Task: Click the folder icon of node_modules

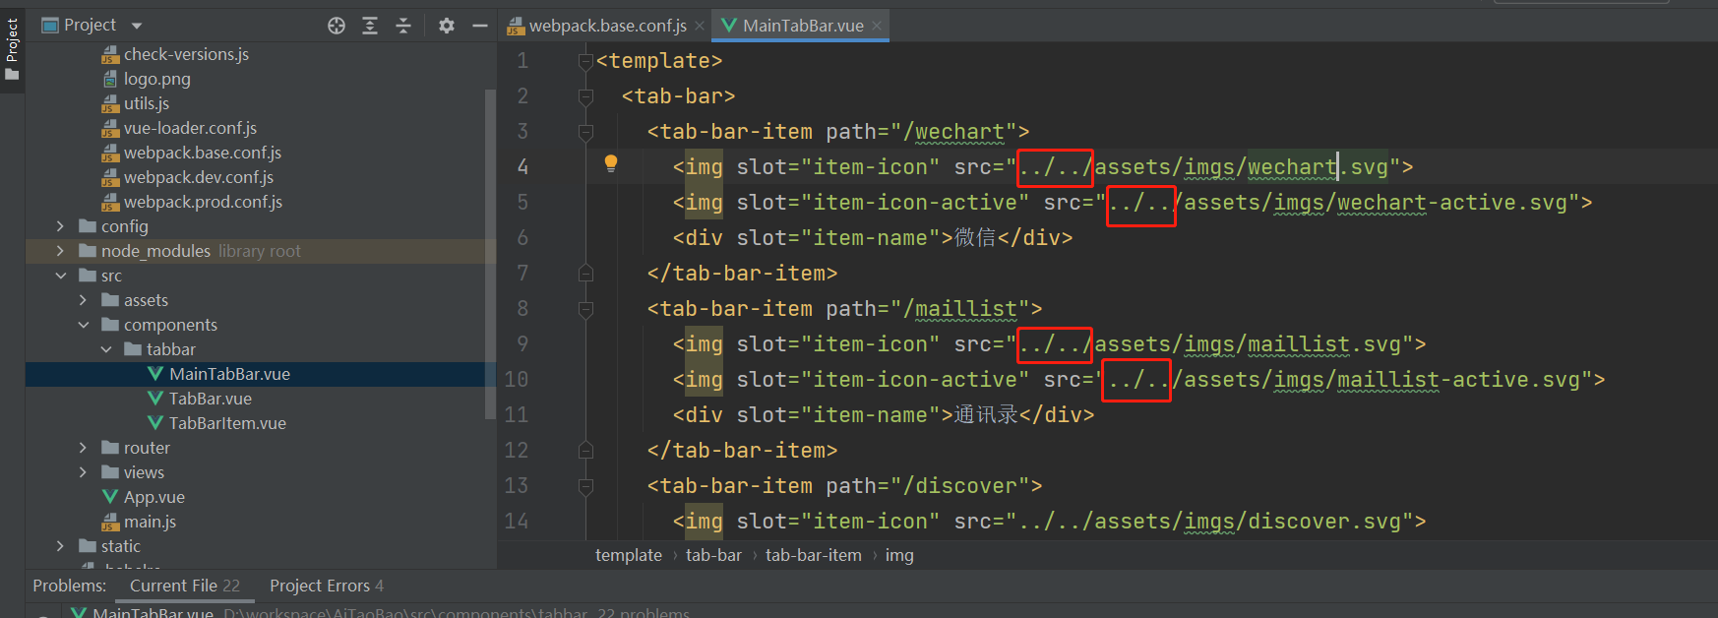Action: tap(88, 251)
